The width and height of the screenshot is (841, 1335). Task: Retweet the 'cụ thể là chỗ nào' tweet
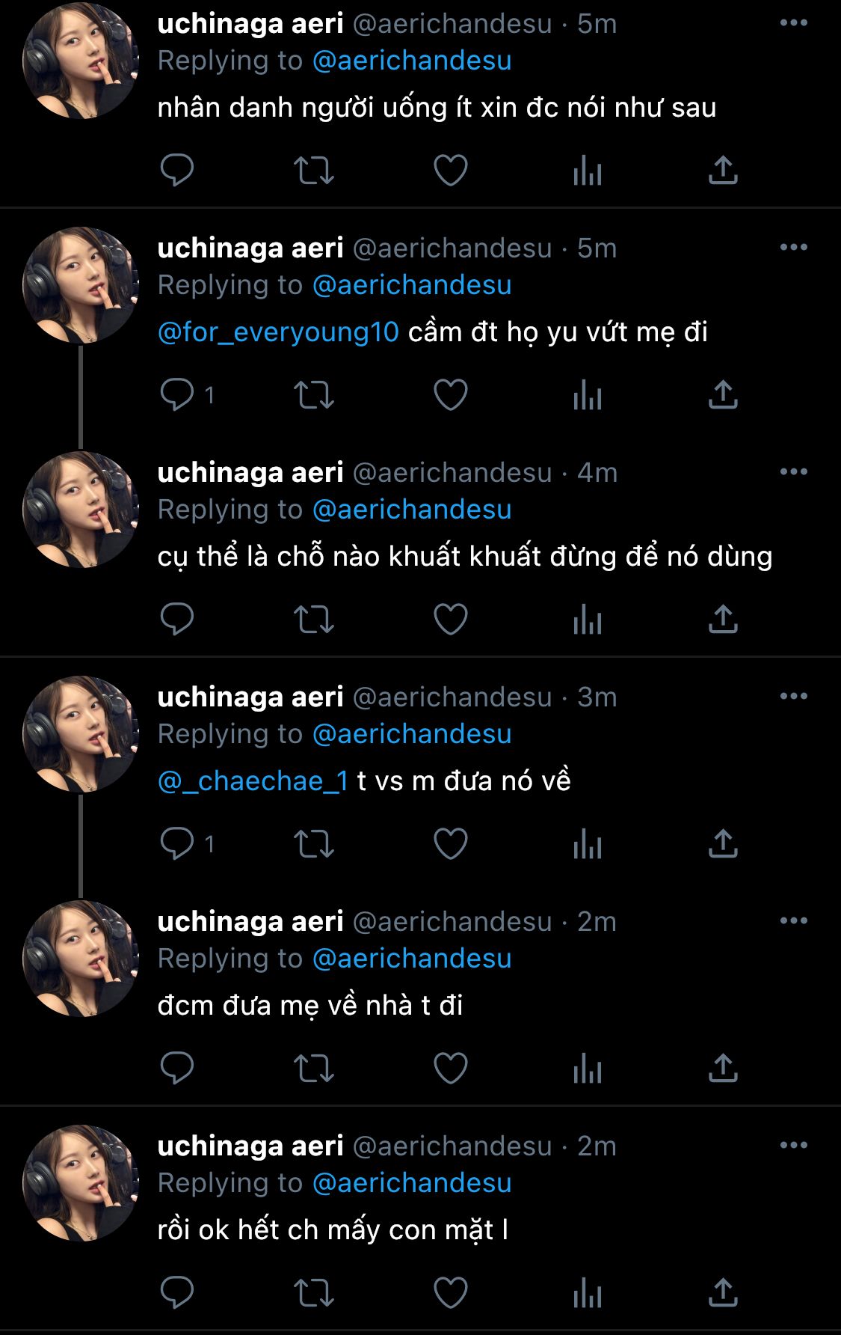coord(313,620)
